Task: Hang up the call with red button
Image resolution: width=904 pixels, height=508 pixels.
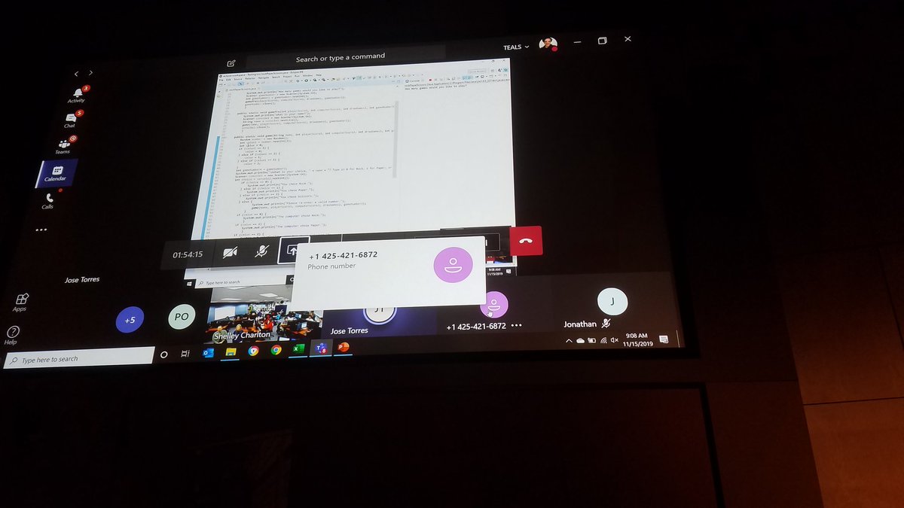Action: [526, 241]
